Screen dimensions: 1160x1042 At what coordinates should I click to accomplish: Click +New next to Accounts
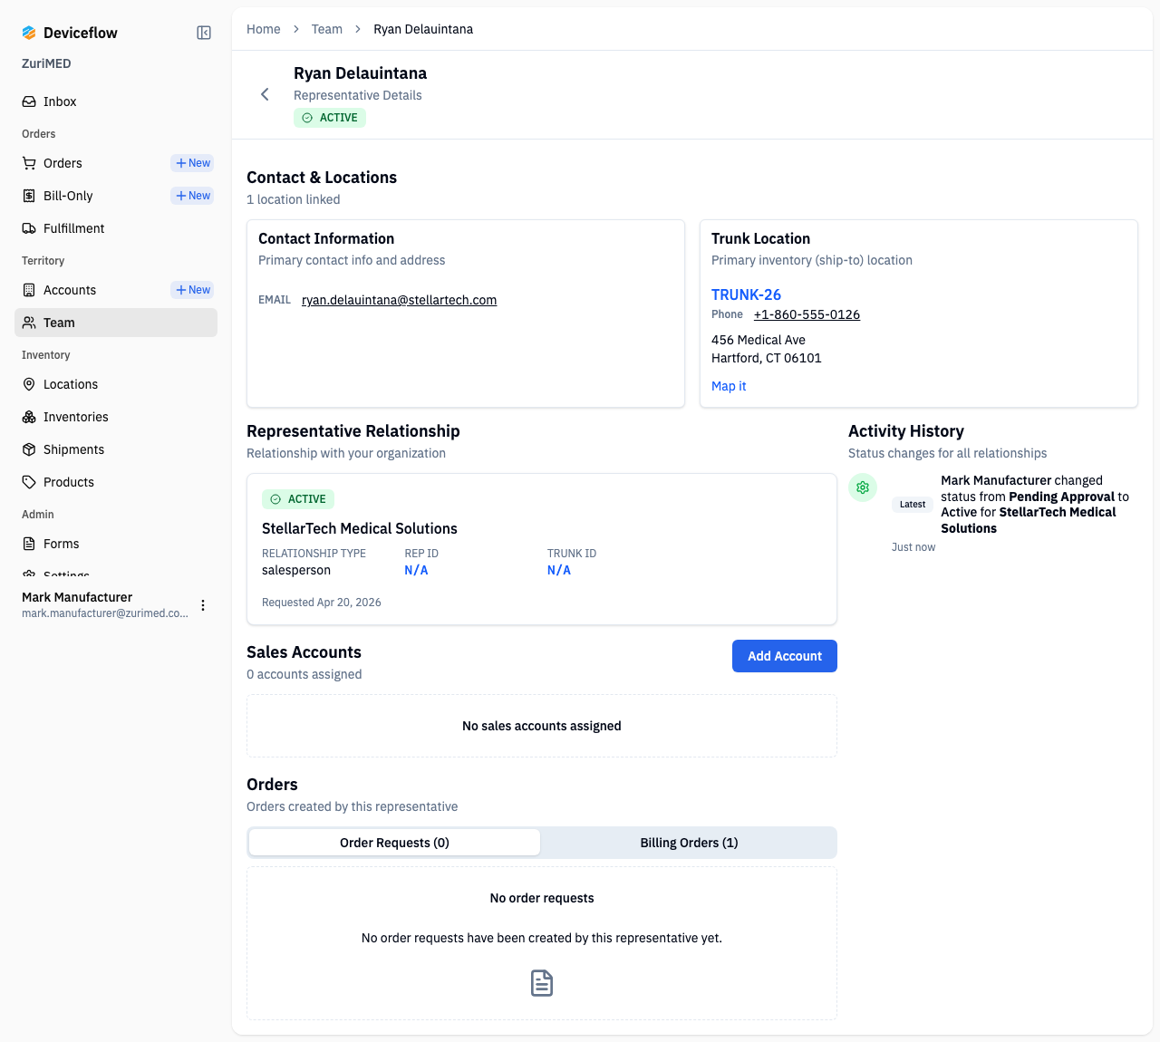[x=193, y=290]
